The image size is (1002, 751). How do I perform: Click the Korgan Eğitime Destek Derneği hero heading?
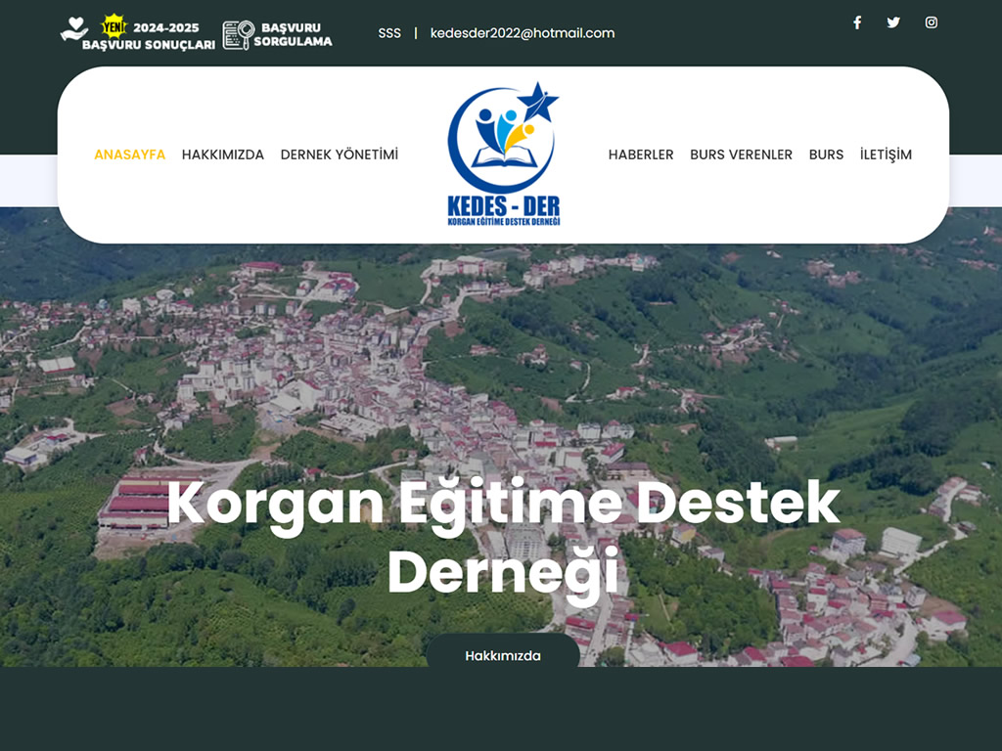[503, 537]
